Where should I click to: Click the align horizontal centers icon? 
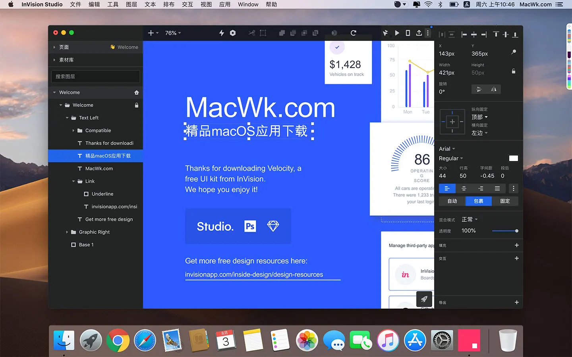pyautogui.click(x=474, y=35)
